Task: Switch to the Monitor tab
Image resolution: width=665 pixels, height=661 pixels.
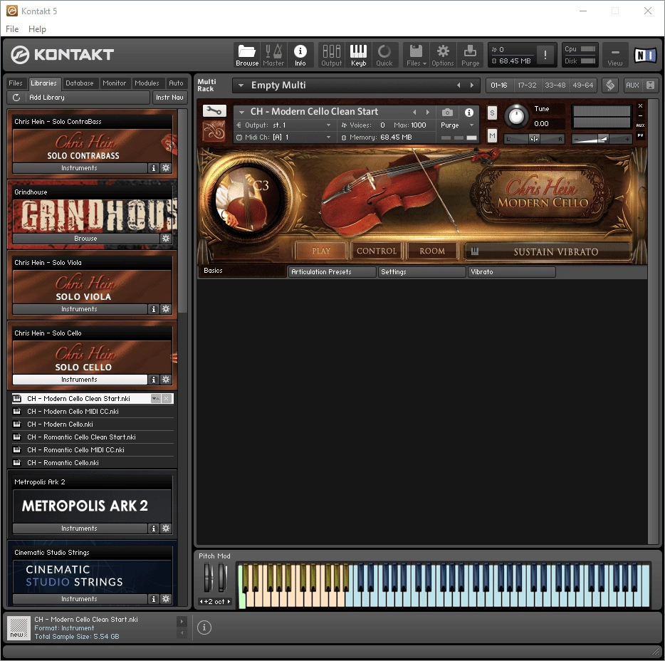Action: pyautogui.click(x=114, y=83)
